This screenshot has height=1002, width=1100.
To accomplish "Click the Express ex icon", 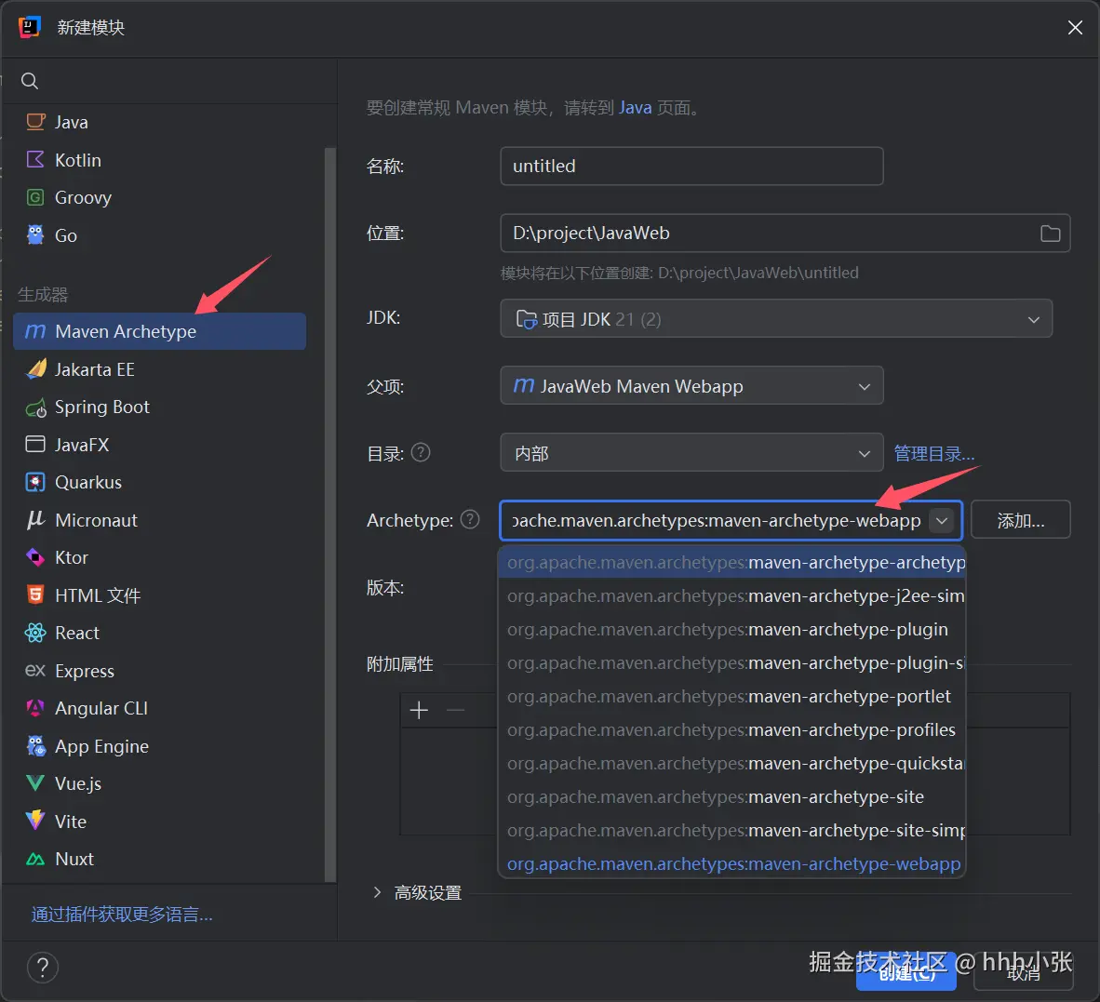I will click(35, 671).
